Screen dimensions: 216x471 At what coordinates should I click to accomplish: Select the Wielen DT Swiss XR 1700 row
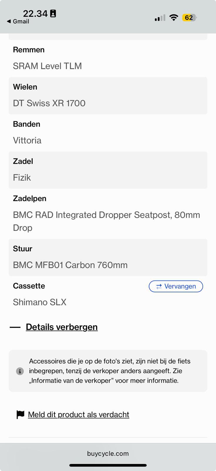tap(108, 96)
